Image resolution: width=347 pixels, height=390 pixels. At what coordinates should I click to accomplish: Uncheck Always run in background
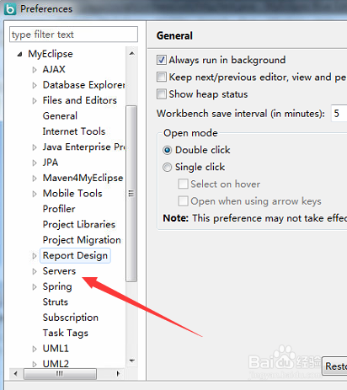162,60
